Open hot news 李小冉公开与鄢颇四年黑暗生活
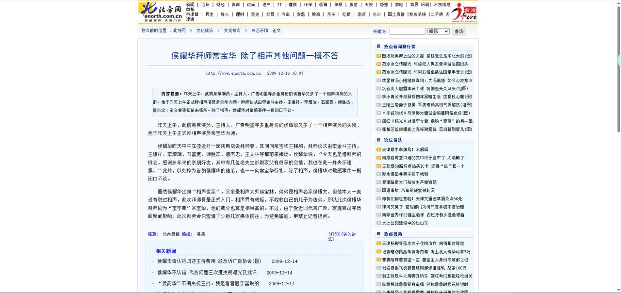Image resolution: width=621 pixels, height=293 pixels. (427, 97)
